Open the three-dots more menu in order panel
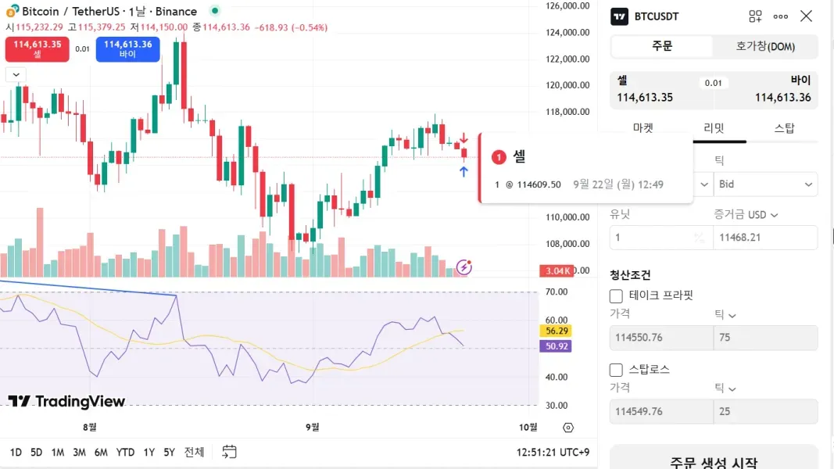 (781, 16)
